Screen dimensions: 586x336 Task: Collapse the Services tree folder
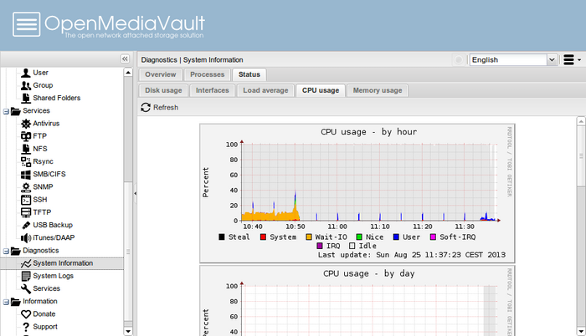7,110
